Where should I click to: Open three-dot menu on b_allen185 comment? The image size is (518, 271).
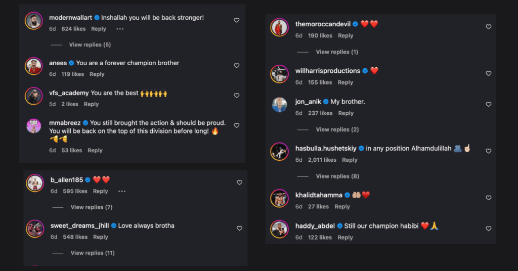[121, 192]
